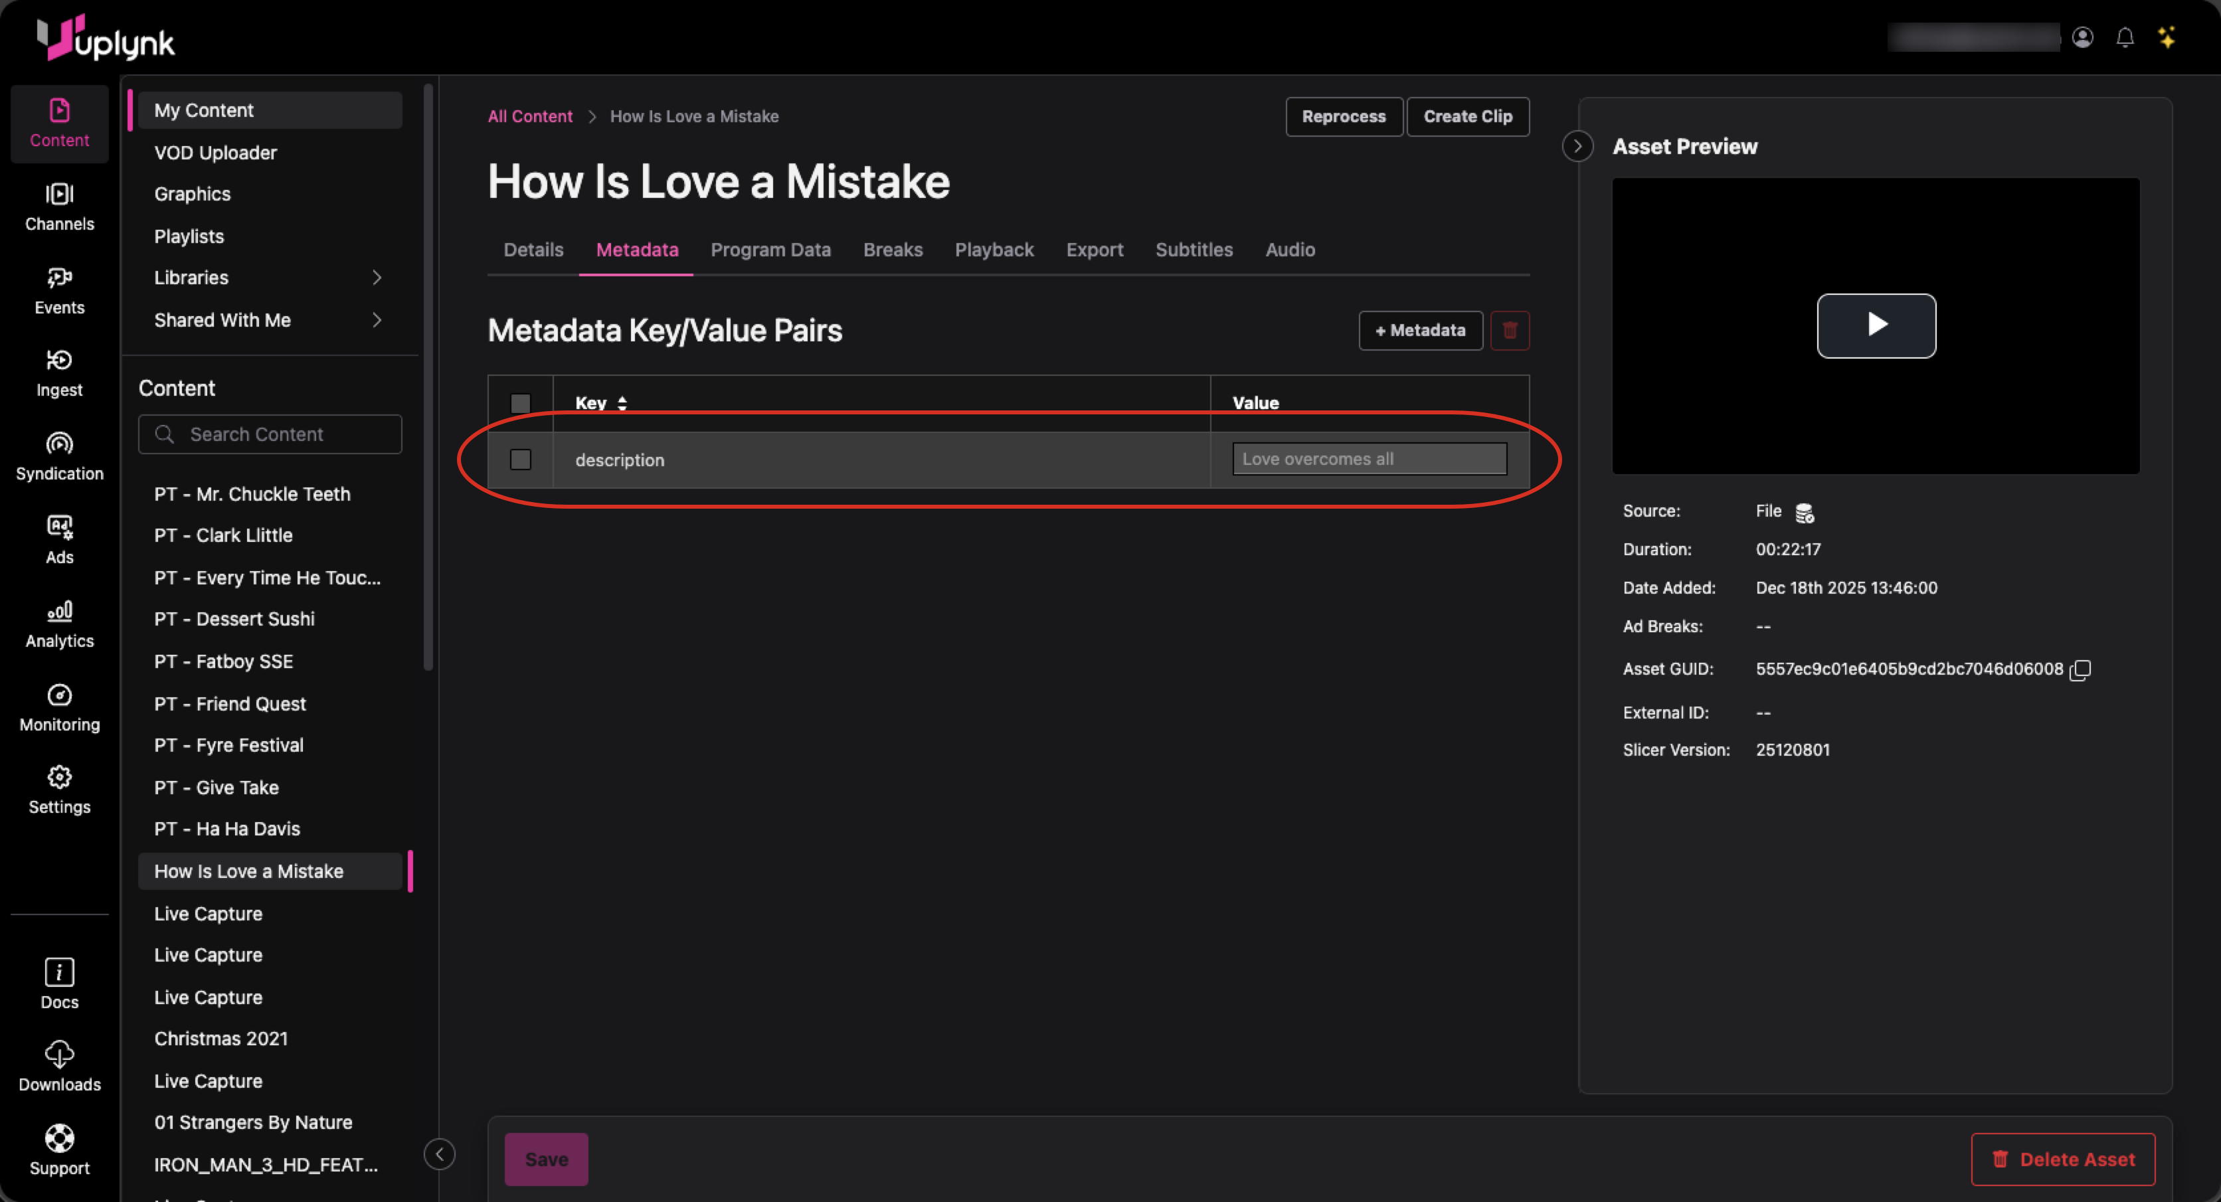The height and width of the screenshot is (1202, 2221).
Task: Switch to the Program Data tab
Action: [x=770, y=250]
